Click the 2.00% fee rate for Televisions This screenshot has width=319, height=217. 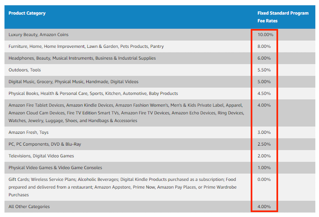coord(264,156)
